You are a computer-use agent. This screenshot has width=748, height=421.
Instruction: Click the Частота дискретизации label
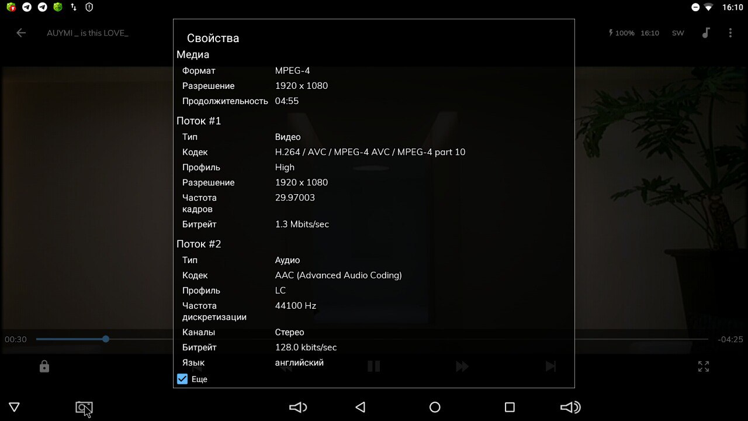coord(214,311)
